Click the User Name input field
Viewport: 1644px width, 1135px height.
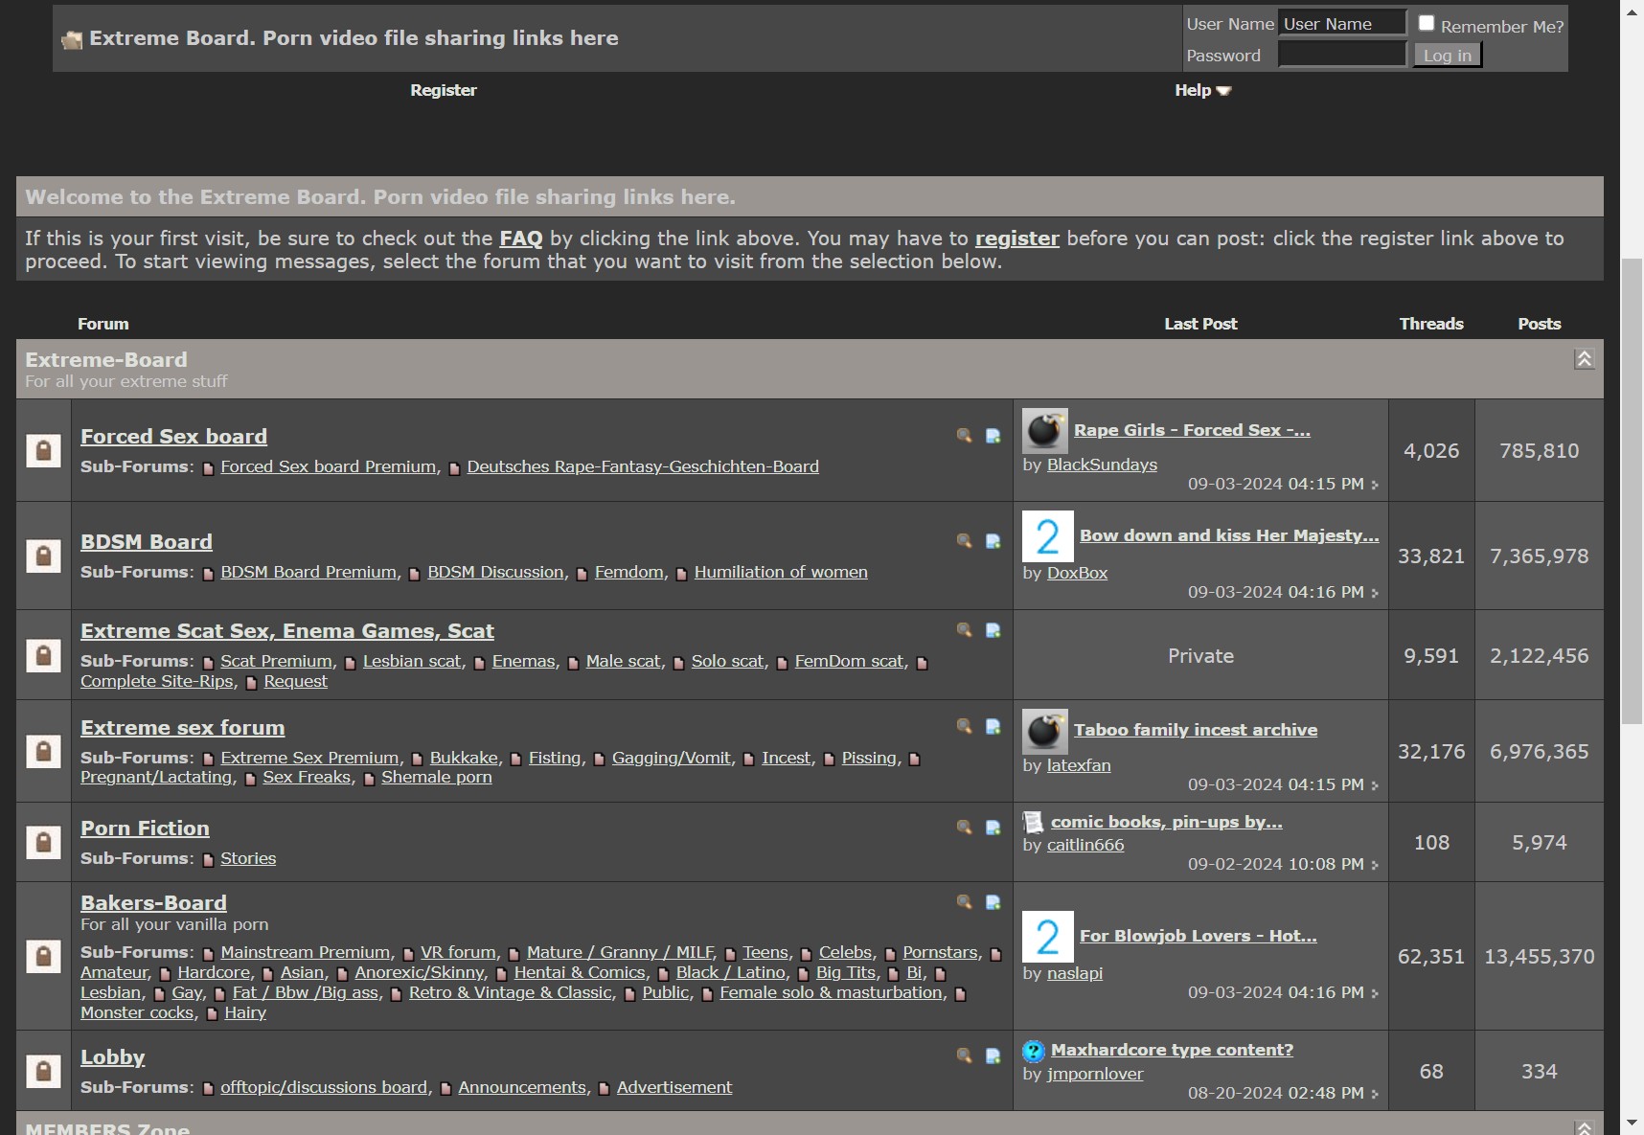coord(1341,24)
